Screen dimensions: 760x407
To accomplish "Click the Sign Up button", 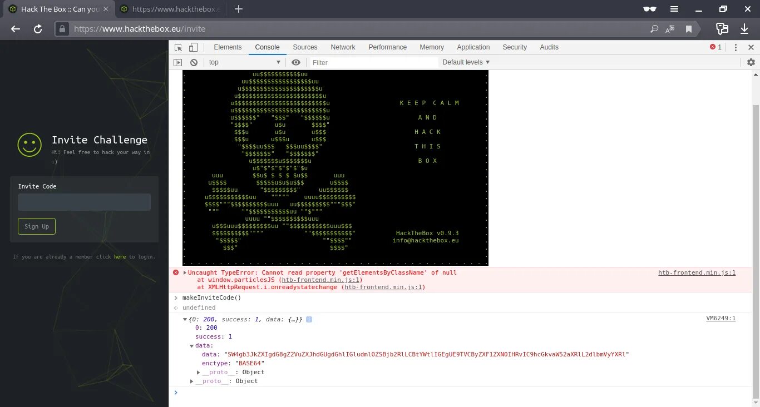I will [x=37, y=226].
